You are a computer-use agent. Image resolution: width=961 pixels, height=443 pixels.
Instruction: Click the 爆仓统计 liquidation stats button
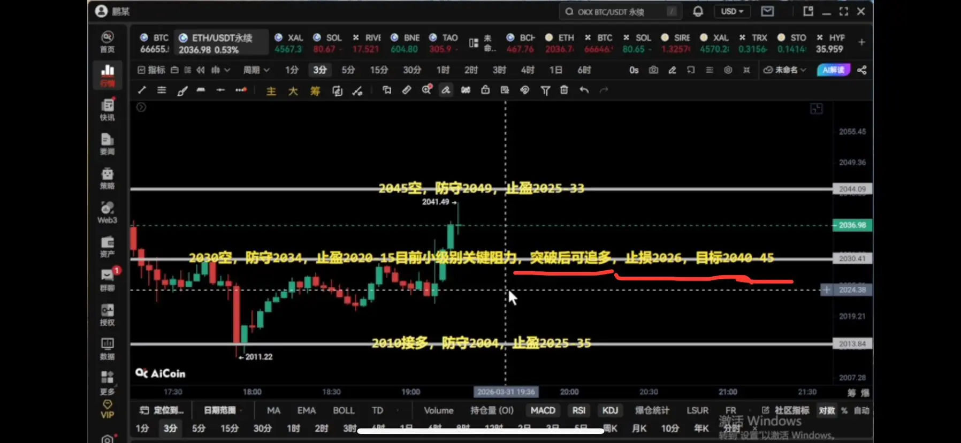[x=652, y=410]
